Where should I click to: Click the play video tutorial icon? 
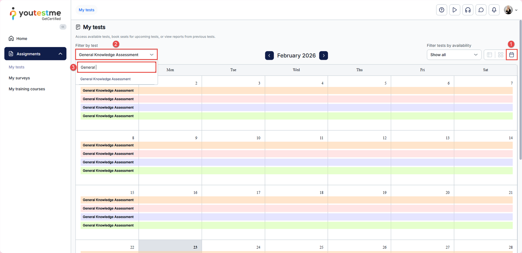(x=454, y=10)
